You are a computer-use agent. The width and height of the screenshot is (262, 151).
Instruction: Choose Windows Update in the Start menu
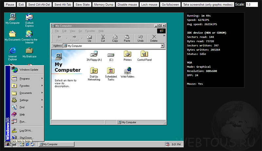[27, 70]
